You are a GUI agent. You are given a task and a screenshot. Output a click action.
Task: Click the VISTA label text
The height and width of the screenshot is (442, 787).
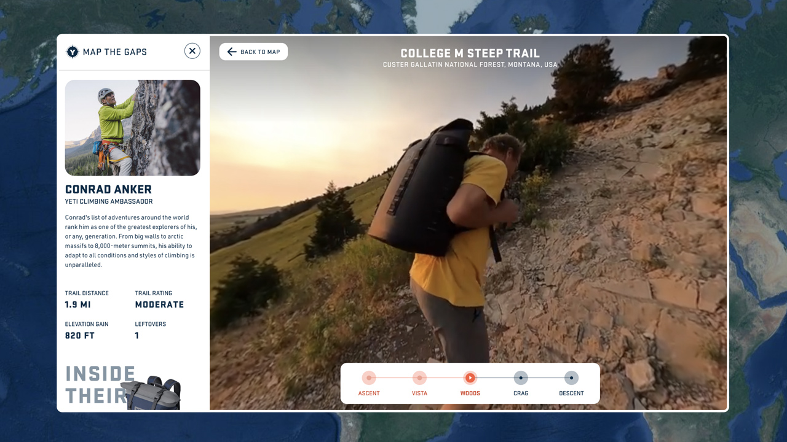[x=419, y=394]
